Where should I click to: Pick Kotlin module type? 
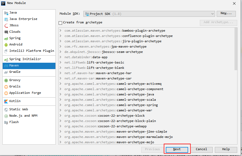click(x=29, y=101)
